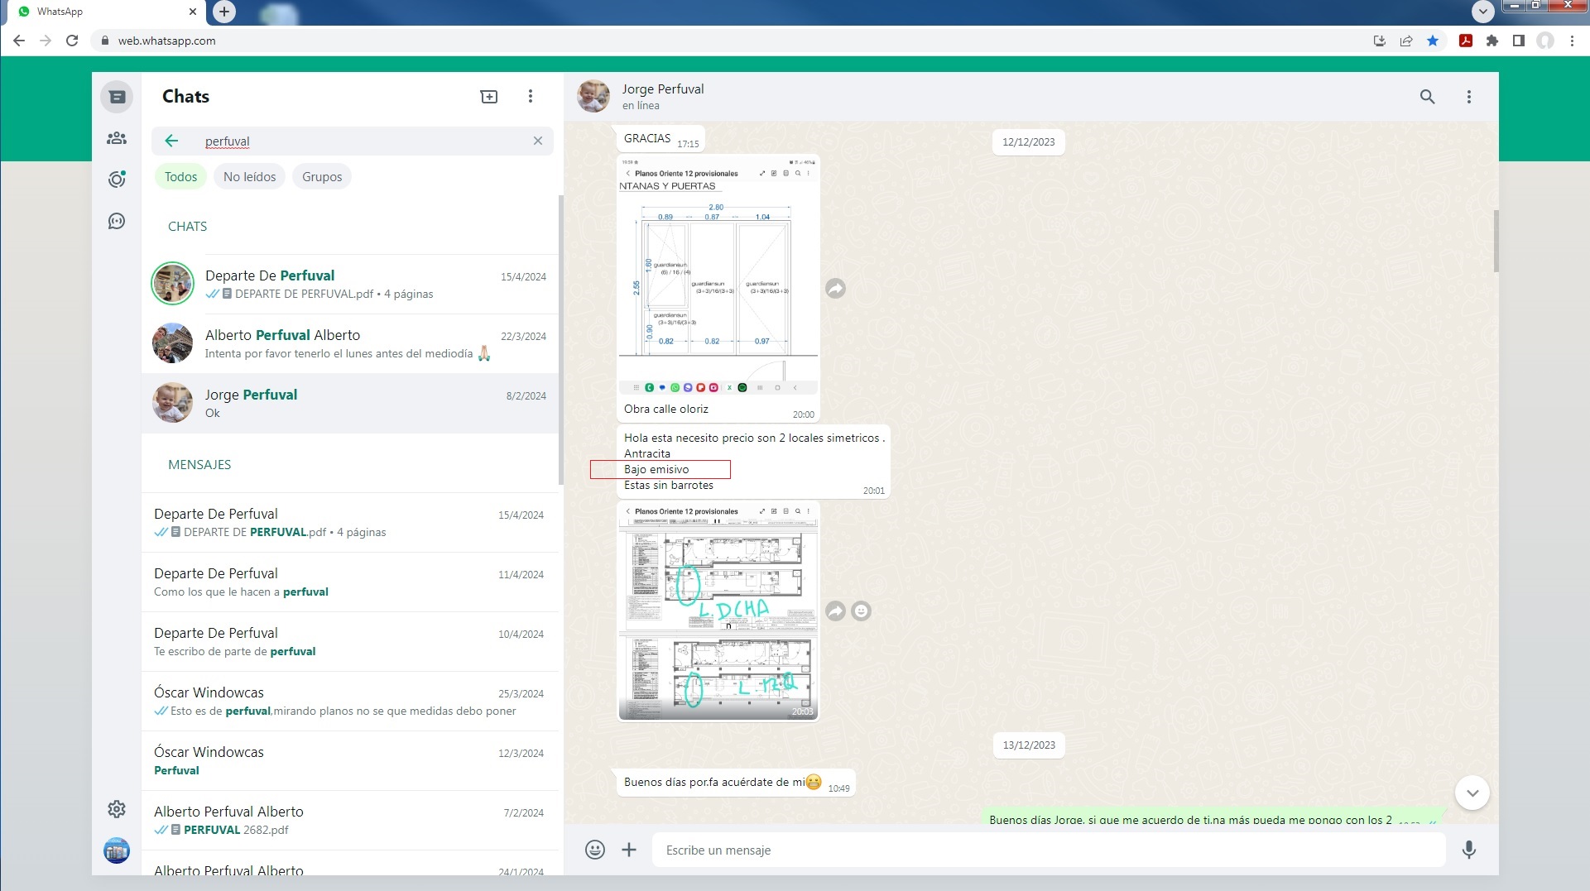
Task: Select the 'Todos' filter
Action: 180,177
